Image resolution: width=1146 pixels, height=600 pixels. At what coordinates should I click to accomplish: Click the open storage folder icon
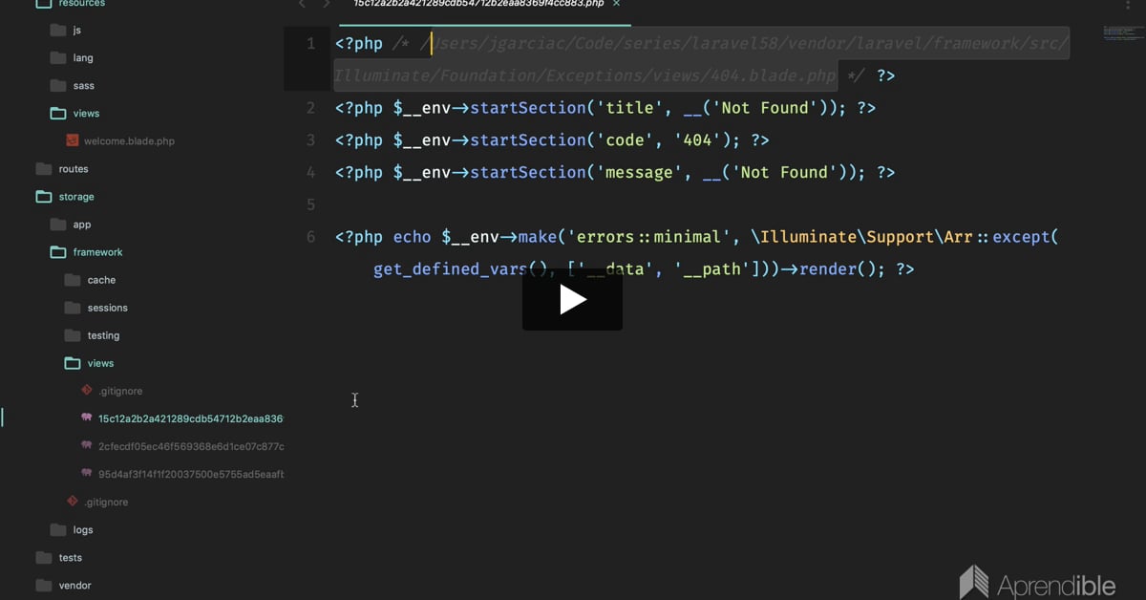[x=43, y=197]
